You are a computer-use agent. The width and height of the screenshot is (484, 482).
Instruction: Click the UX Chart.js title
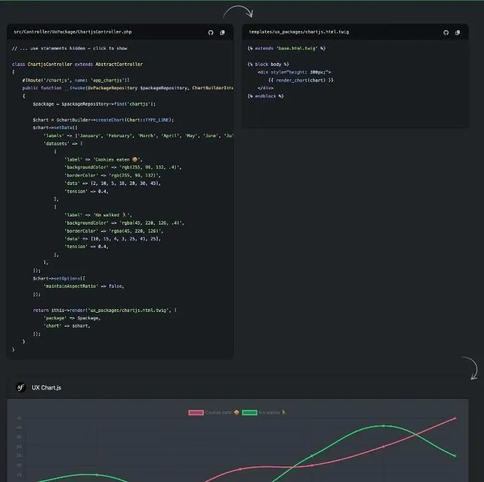[x=46, y=388]
